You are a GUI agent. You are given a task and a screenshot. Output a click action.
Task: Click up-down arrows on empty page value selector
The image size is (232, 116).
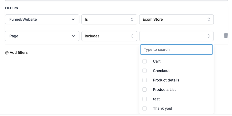tap(209, 36)
